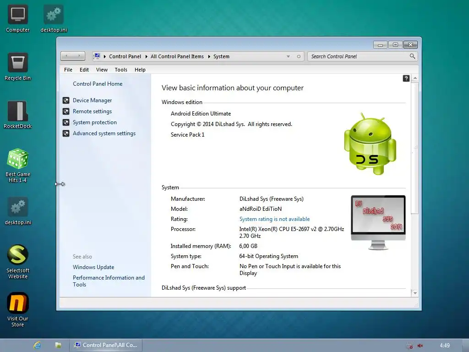469x352 pixels.
Task: Click the '6,00 GB' memory value
Action: pos(248,246)
